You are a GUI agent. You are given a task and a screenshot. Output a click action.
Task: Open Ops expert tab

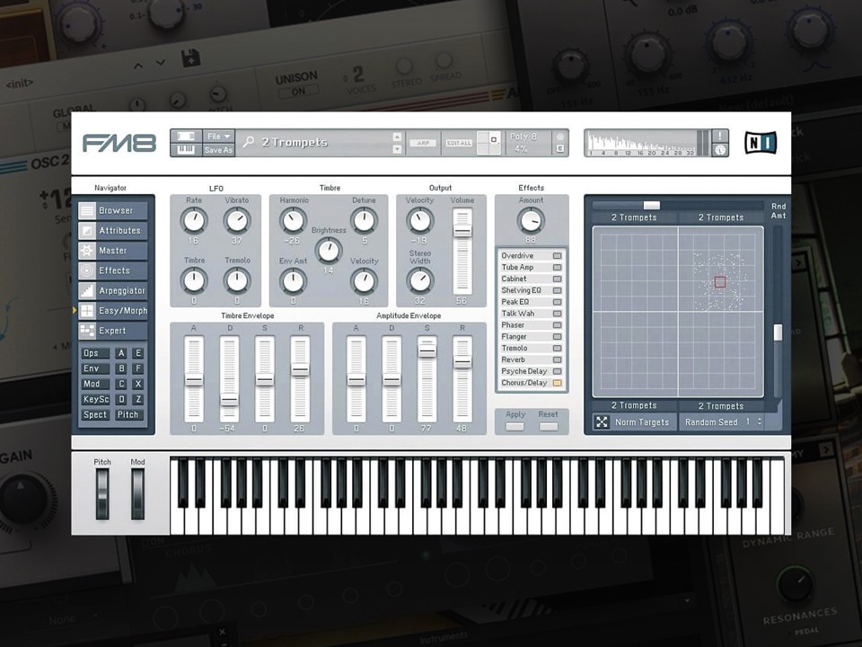point(94,353)
